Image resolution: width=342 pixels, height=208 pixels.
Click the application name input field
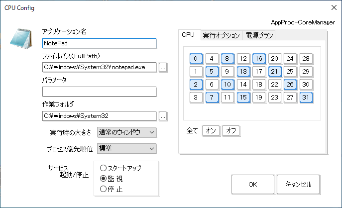tap(99, 43)
